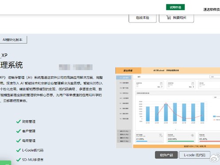
Task: Select the AI模块化版本 tab
Action: tap(13, 40)
